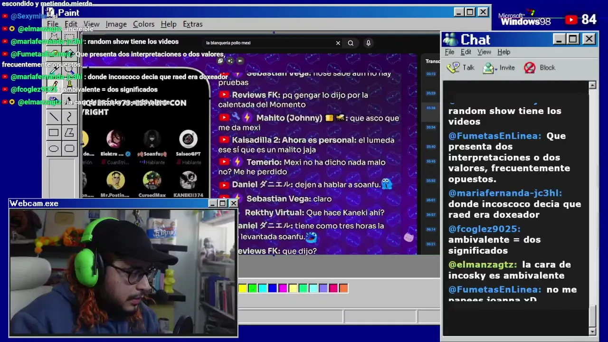The height and width of the screenshot is (342, 608).
Task: Click the Invite button in Chat
Action: [499, 67]
